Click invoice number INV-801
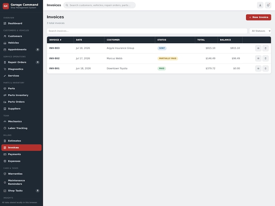This screenshot has width=275, height=206. coord(54,68)
